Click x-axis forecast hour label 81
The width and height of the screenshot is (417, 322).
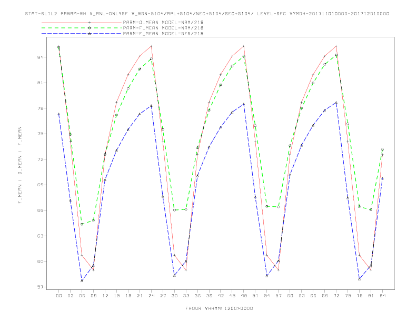point(371,296)
